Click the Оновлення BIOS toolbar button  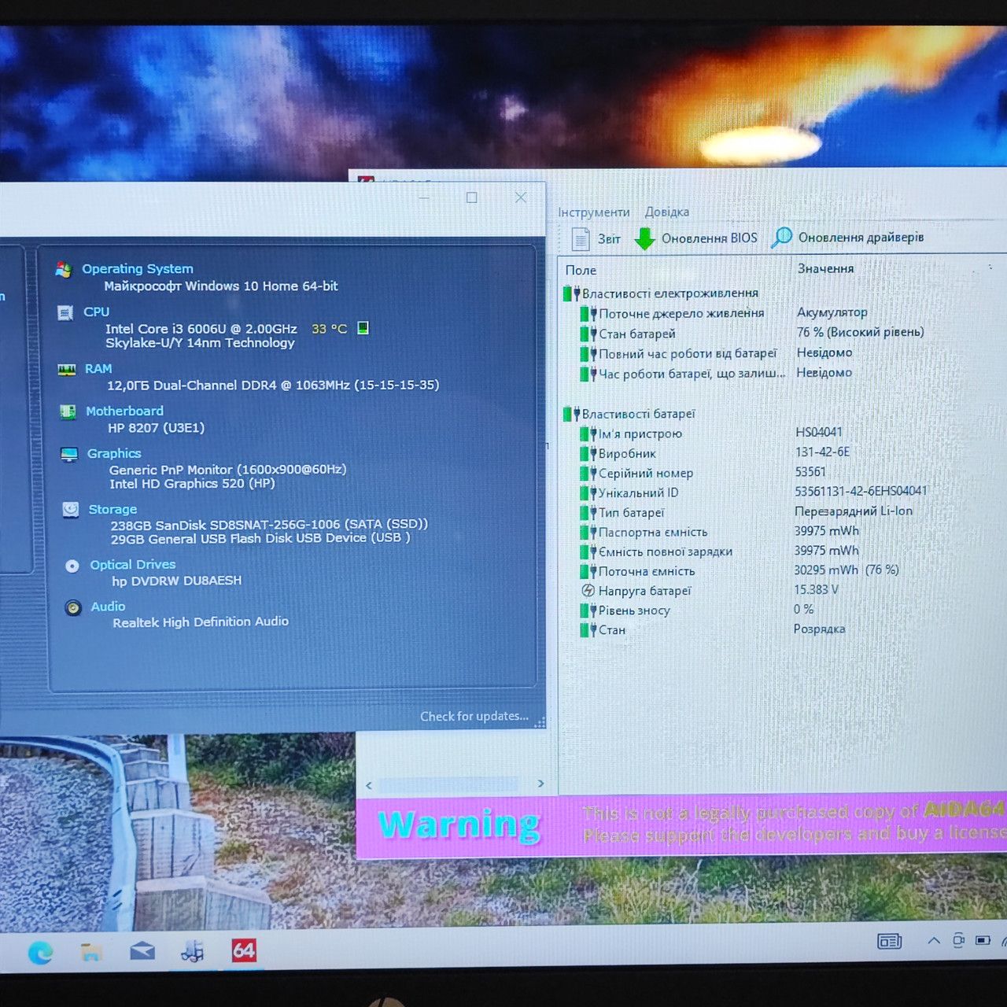click(x=696, y=238)
